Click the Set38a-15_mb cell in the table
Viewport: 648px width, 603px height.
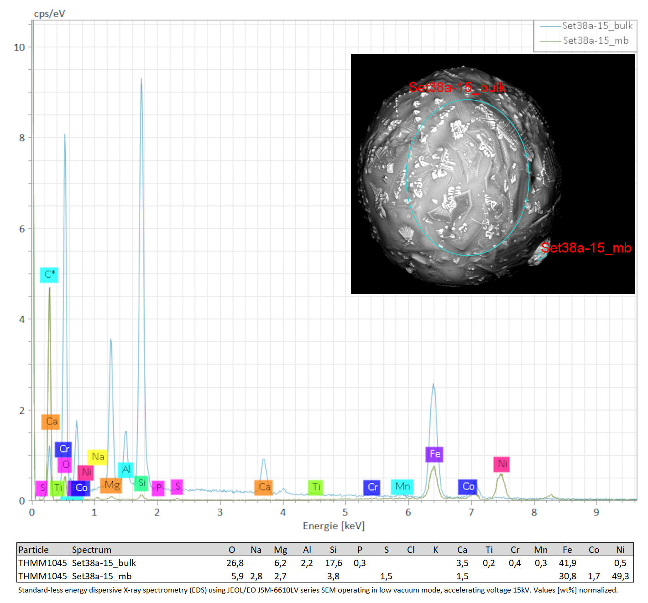pos(102,577)
